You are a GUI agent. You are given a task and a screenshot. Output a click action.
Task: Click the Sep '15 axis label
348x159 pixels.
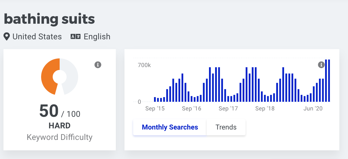[155, 109]
